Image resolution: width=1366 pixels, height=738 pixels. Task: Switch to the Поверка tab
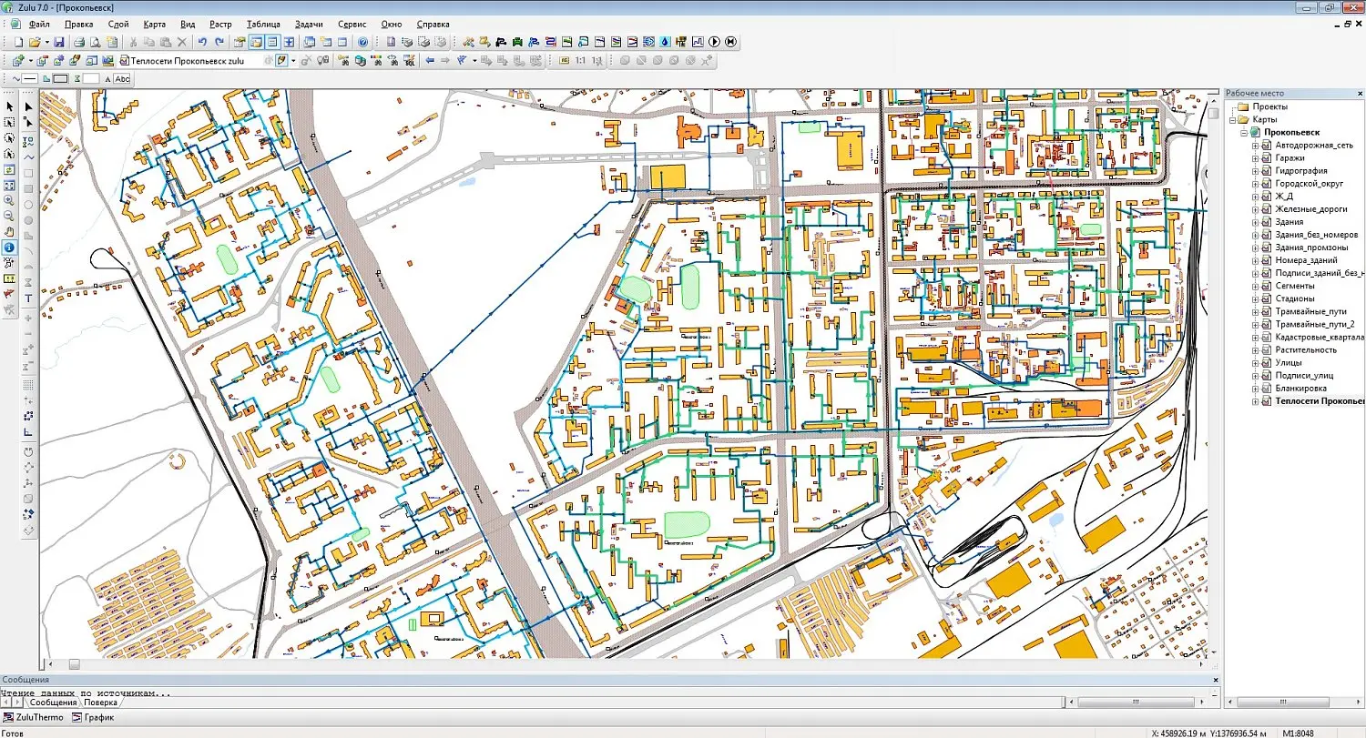pos(101,703)
